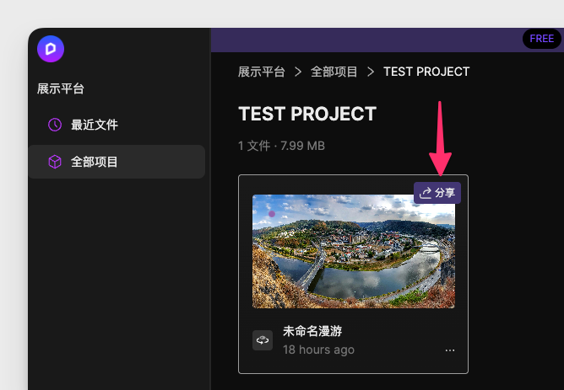The image size is (564, 390).
Task: Click the first breadcrumb chevron separator
Action: click(298, 72)
